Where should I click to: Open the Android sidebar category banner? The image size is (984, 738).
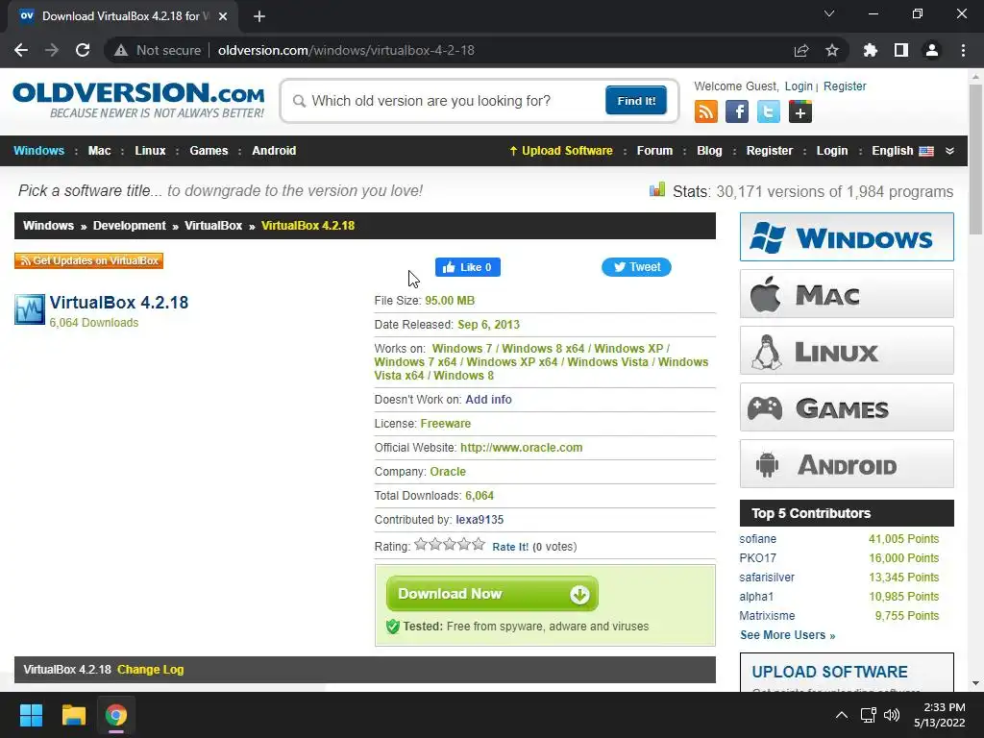847,464
